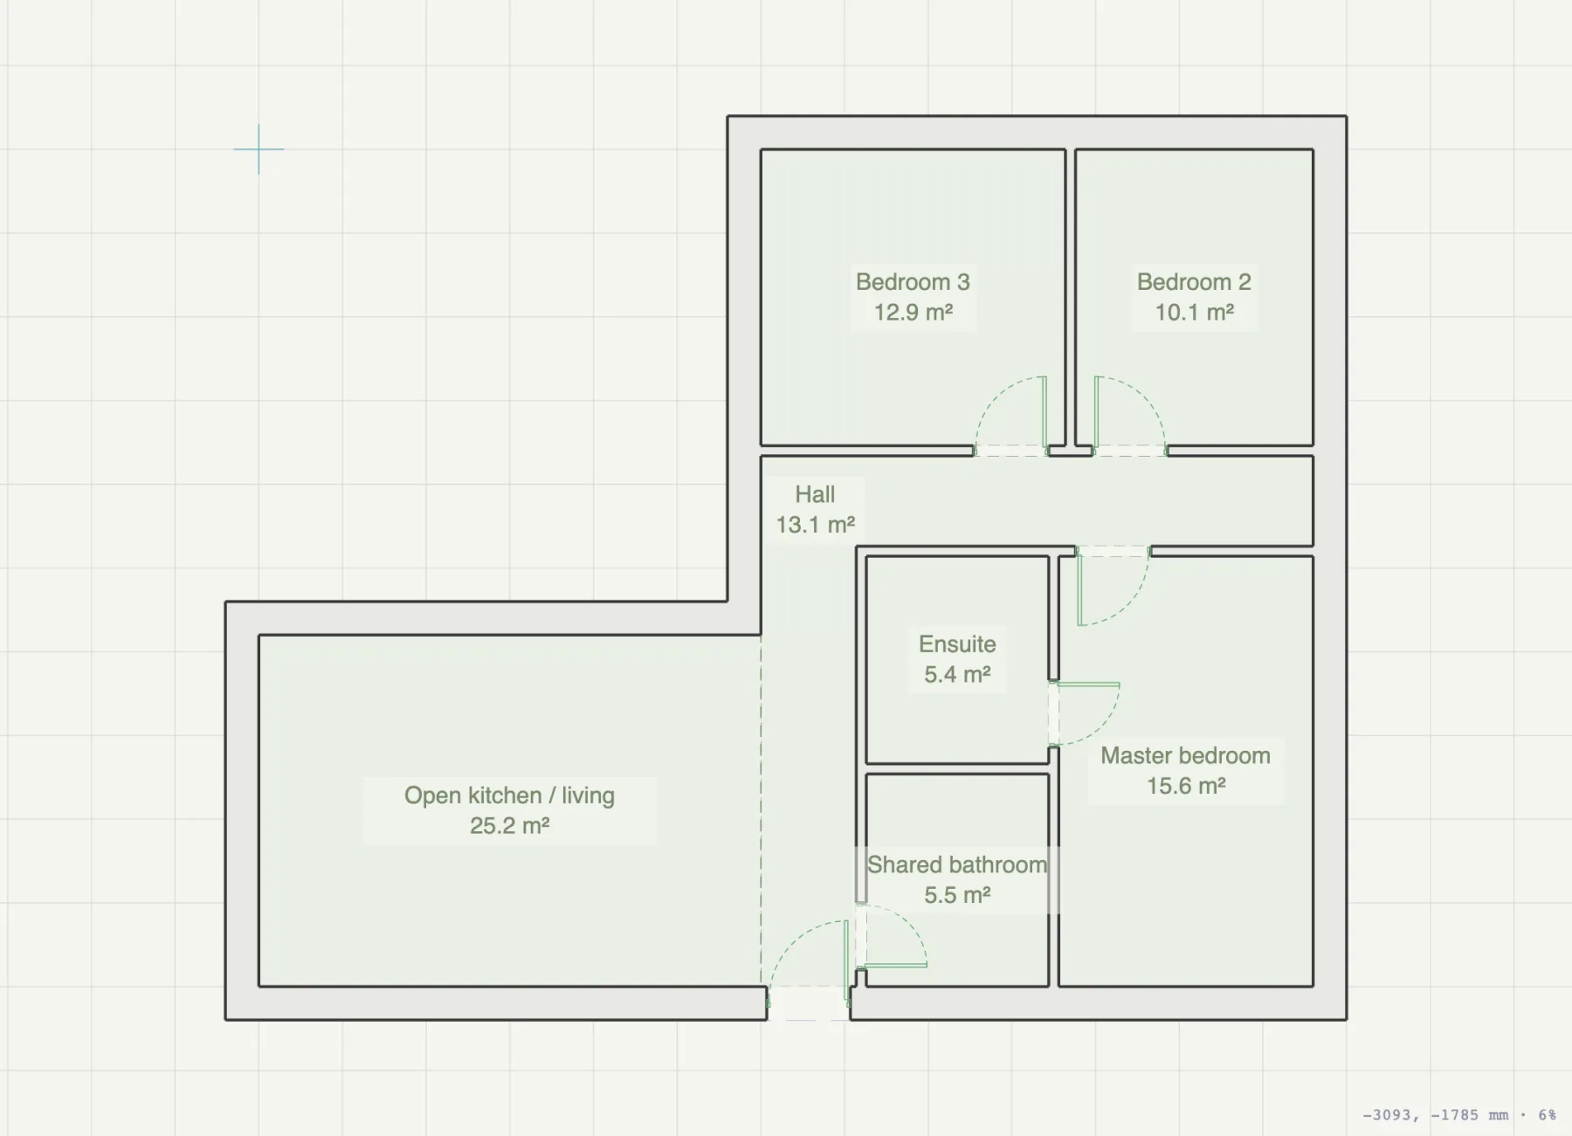Select the Shared bathroom 5.5 m² label
The height and width of the screenshot is (1136, 1572).
click(x=957, y=879)
